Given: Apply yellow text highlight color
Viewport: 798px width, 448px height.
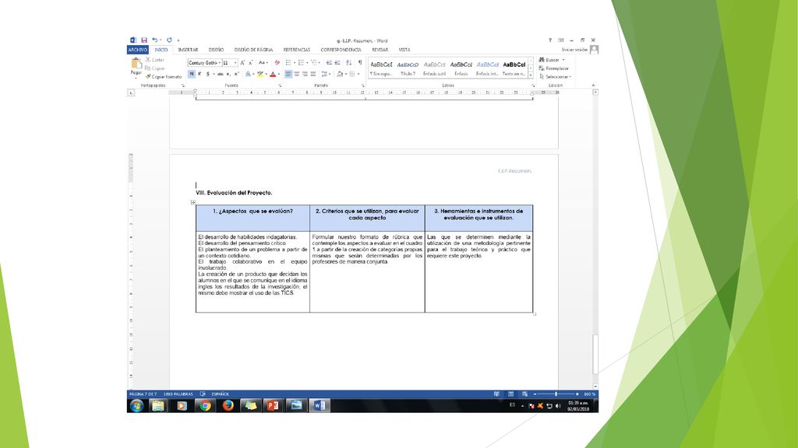Looking at the screenshot, I should tap(260, 74).
